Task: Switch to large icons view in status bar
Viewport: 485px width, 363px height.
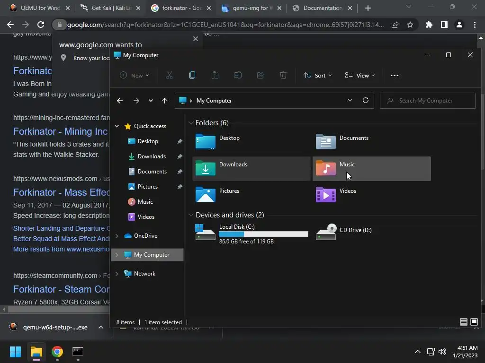Action: pos(474,322)
